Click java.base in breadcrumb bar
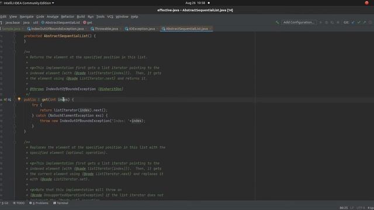This screenshot has width=374, height=210. click(12, 22)
